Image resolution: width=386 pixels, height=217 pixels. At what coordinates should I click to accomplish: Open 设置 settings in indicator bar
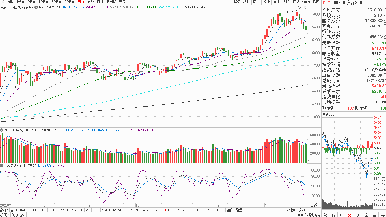[239, 210]
